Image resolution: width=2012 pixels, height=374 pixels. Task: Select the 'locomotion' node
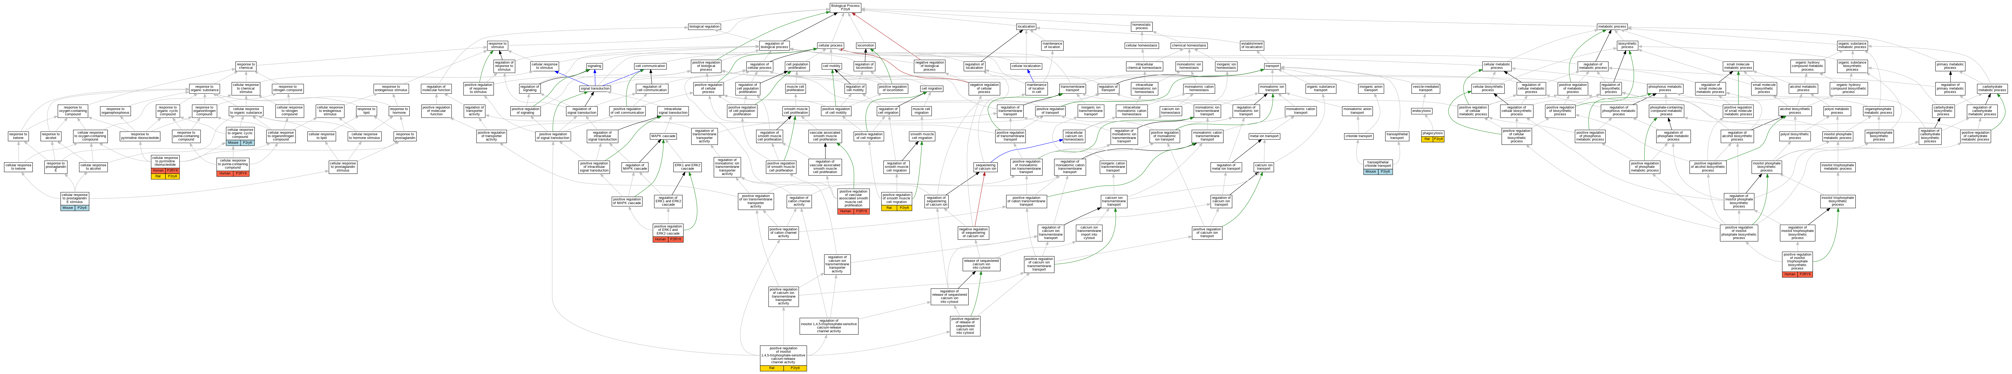pos(865,45)
